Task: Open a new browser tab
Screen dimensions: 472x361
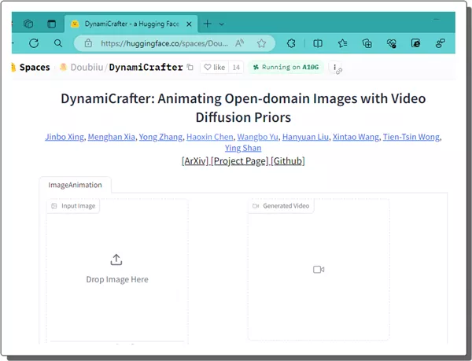Action: pyautogui.click(x=208, y=24)
